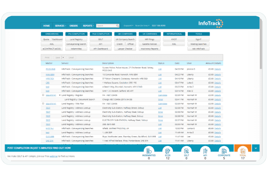Open the PO20 0NB matter link
This screenshot has width=267, height=177.
point(50,69)
